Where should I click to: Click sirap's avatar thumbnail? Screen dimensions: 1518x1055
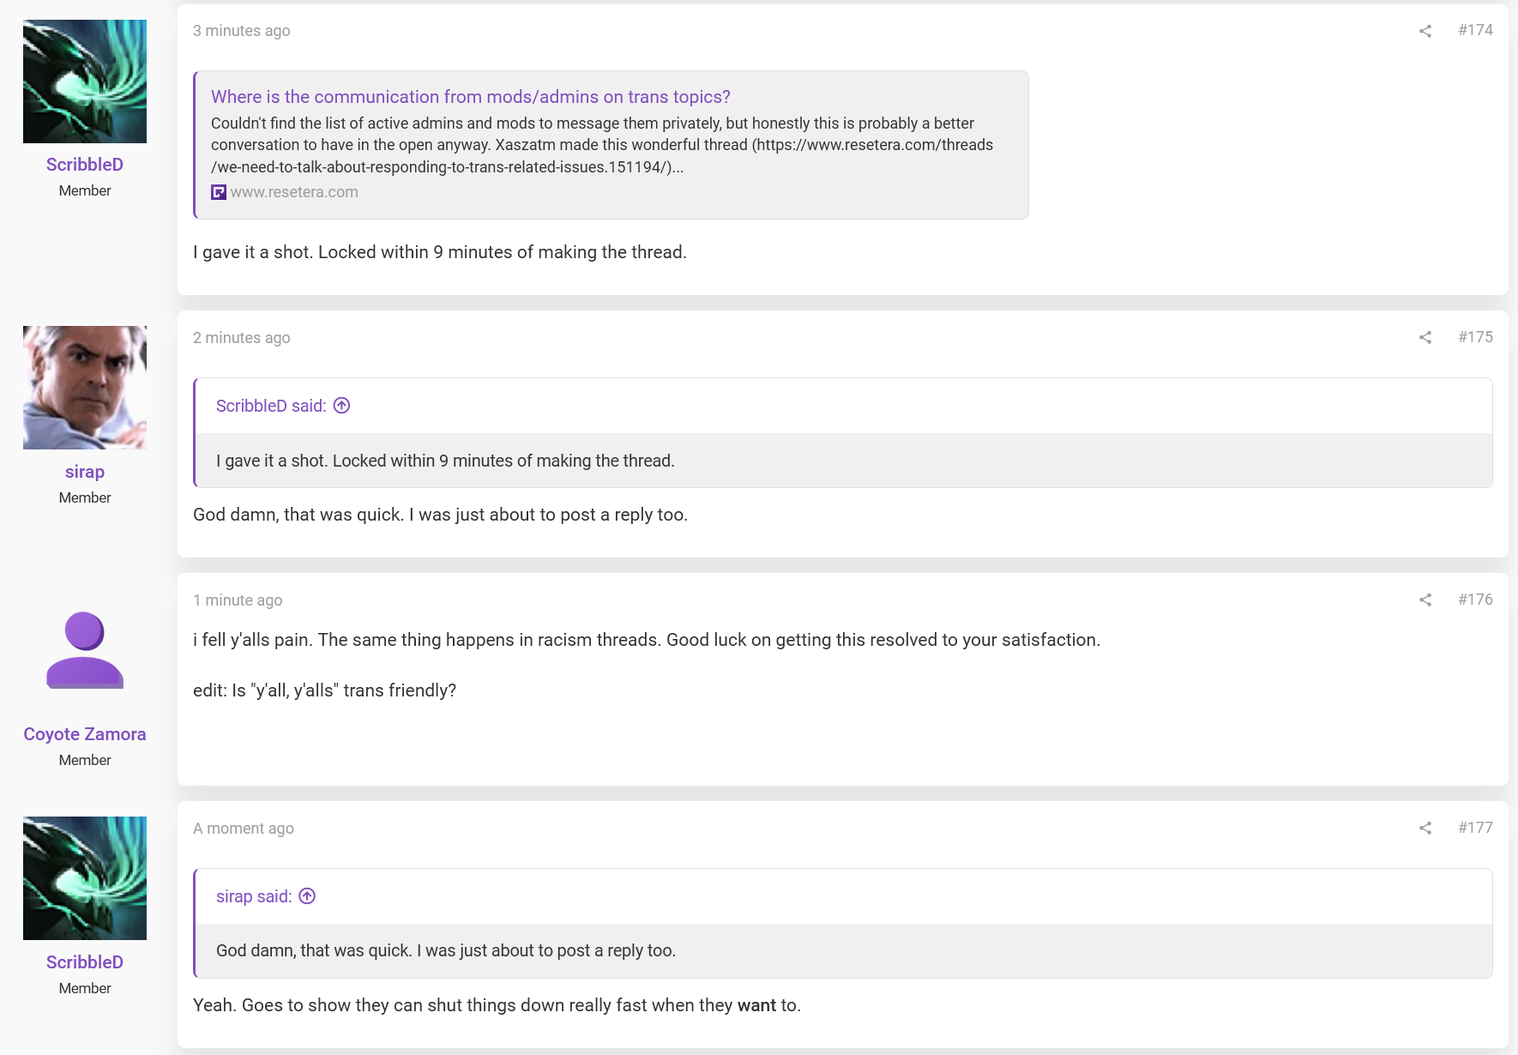pyautogui.click(x=85, y=388)
